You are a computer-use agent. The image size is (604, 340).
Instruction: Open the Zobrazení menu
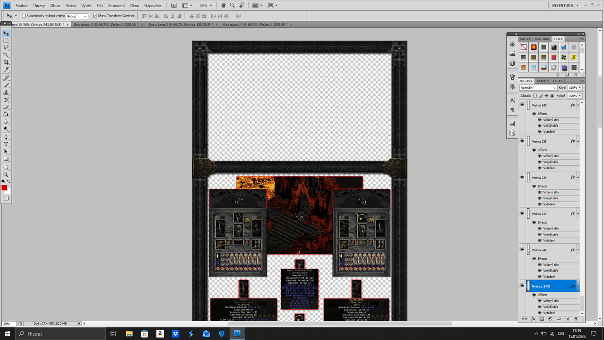click(x=117, y=5)
